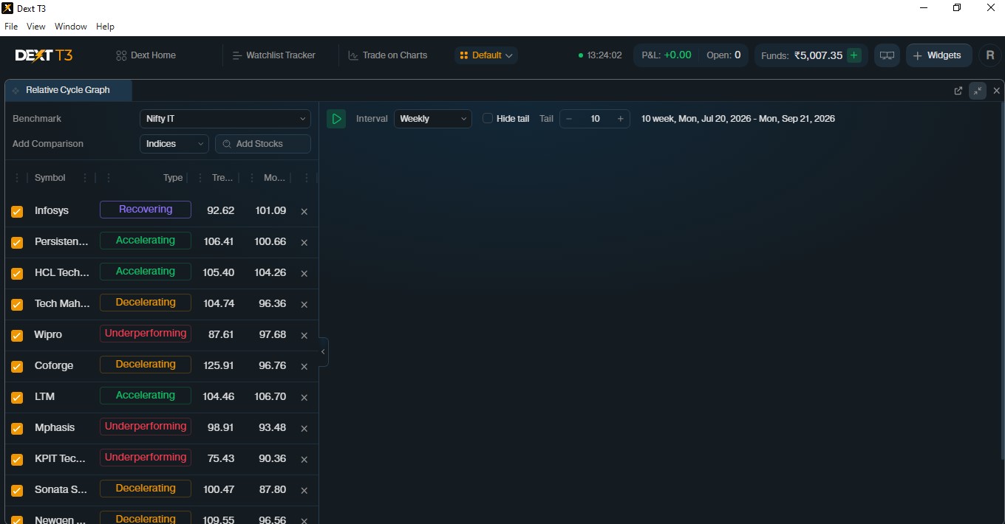Expand the Default layout dropdown
The height and width of the screenshot is (524, 1005).
pos(486,55)
